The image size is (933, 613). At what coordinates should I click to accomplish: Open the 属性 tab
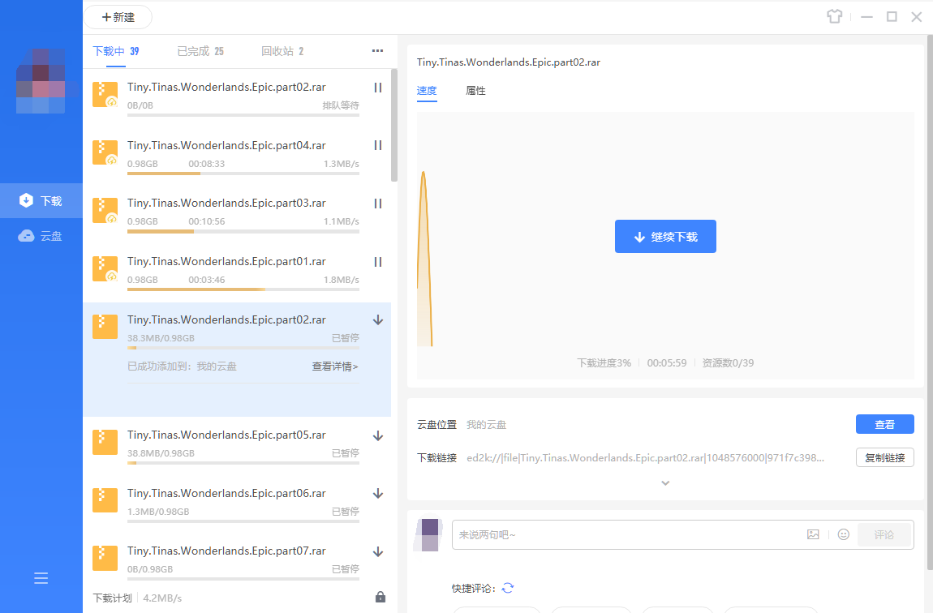click(475, 91)
